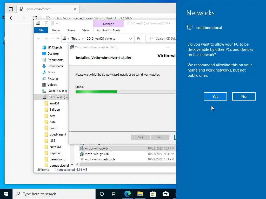
Task: Open Mail app from the taskbar
Action: pos(165,194)
